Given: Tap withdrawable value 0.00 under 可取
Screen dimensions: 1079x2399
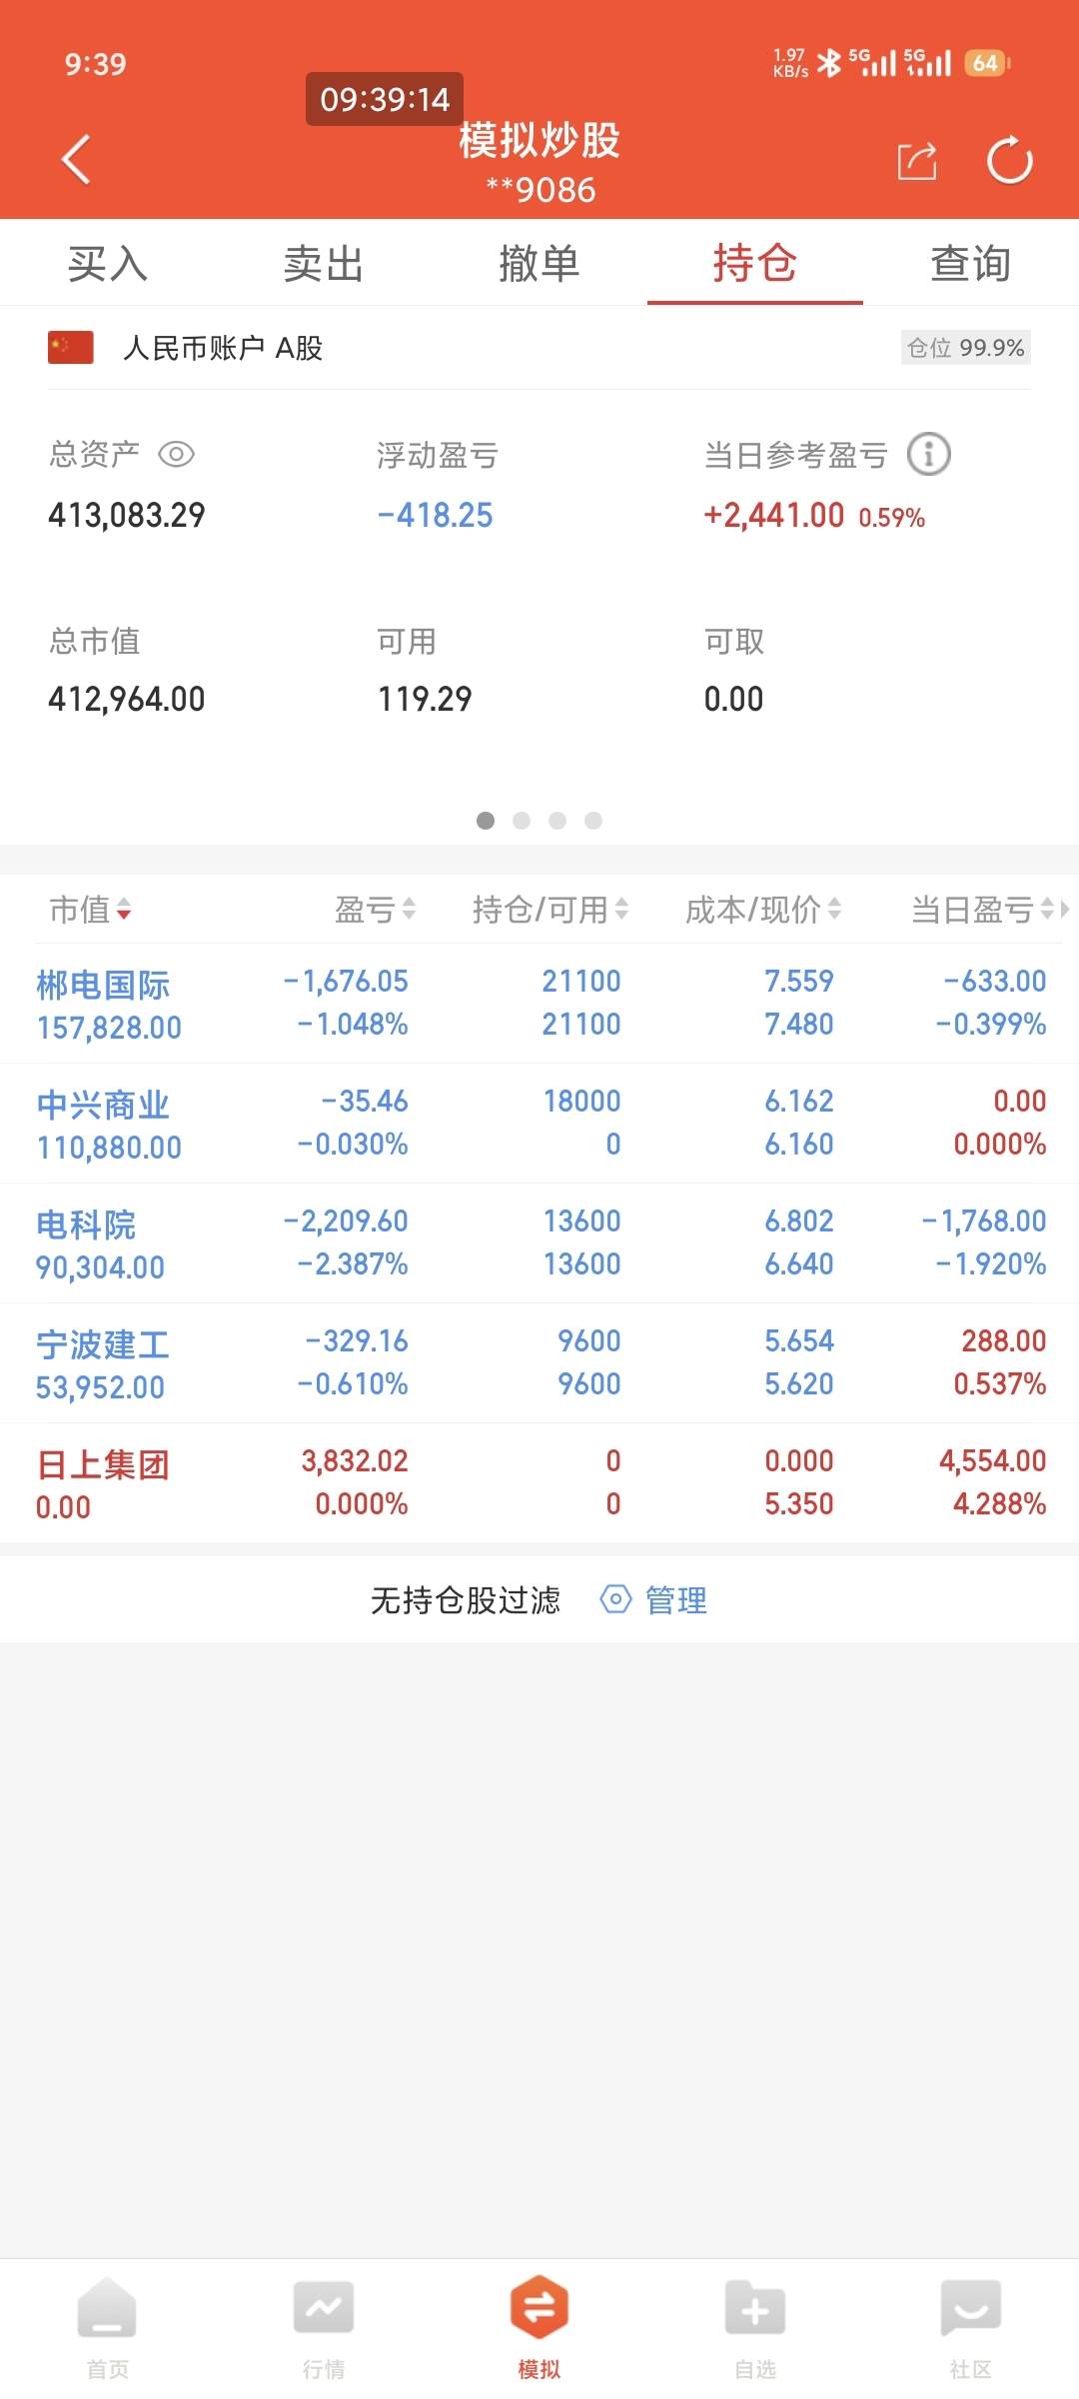Looking at the screenshot, I should [733, 699].
